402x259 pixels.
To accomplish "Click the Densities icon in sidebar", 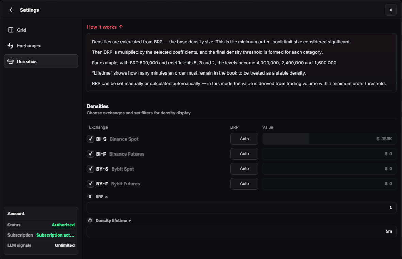I will (11, 61).
